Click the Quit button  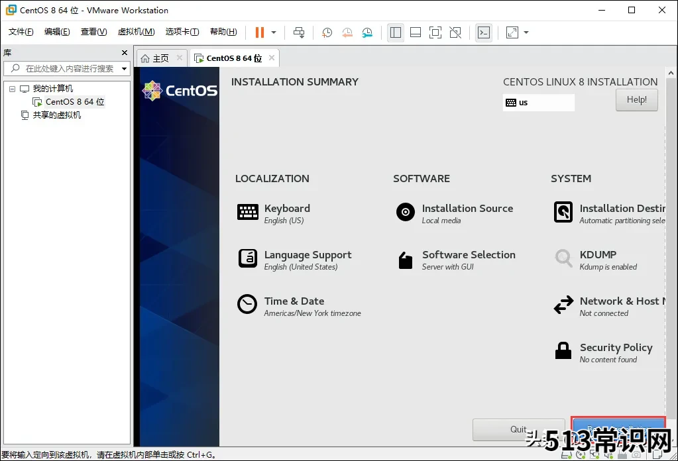coord(518,429)
